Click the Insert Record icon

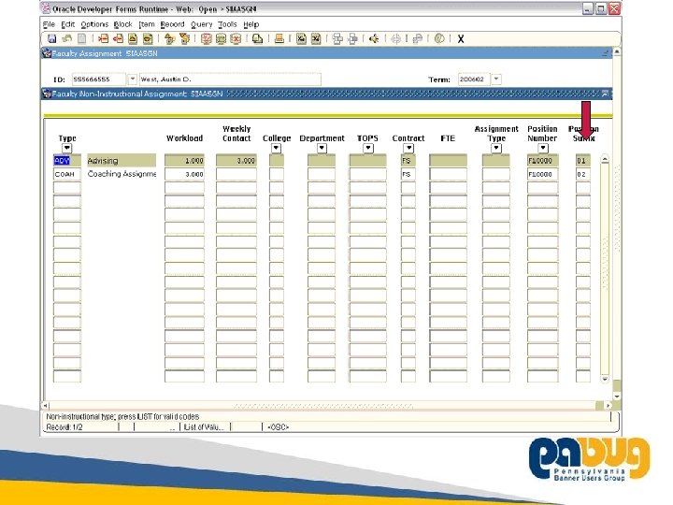(x=103, y=38)
